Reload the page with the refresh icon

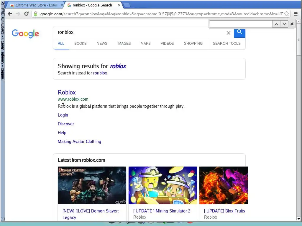pos(26,14)
